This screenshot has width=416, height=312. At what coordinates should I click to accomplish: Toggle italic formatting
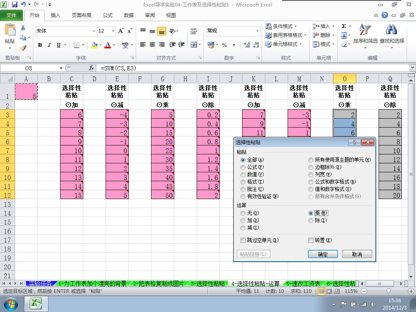(x=49, y=45)
